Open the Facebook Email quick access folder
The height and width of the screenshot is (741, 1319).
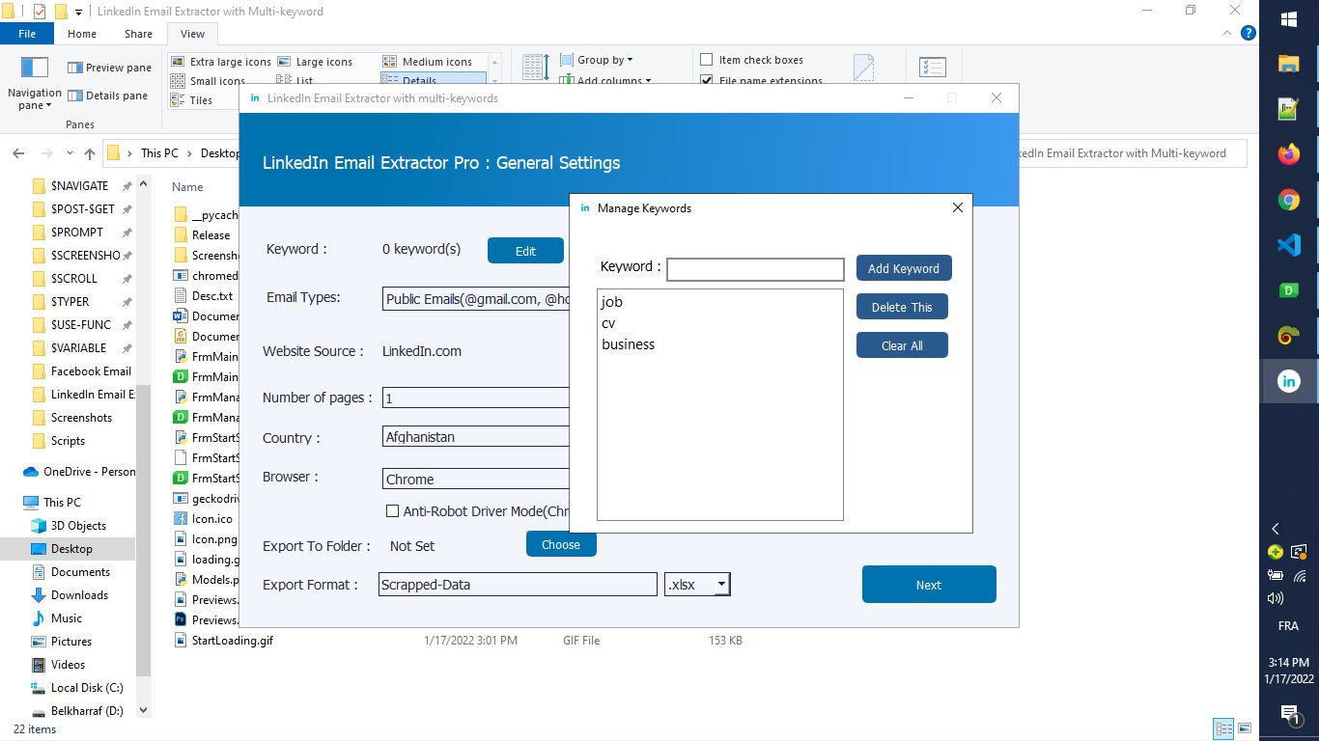point(82,371)
